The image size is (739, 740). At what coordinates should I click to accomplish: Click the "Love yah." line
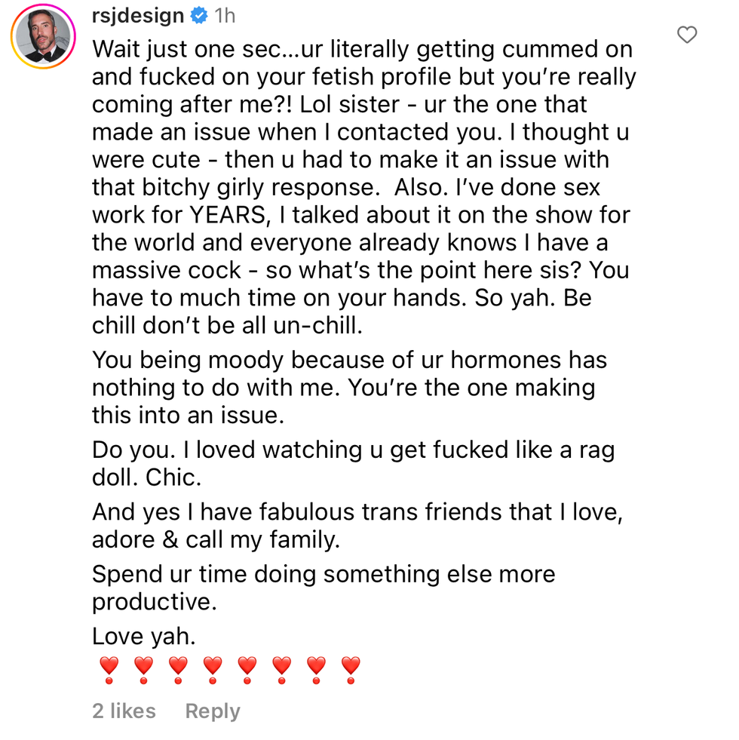143,636
